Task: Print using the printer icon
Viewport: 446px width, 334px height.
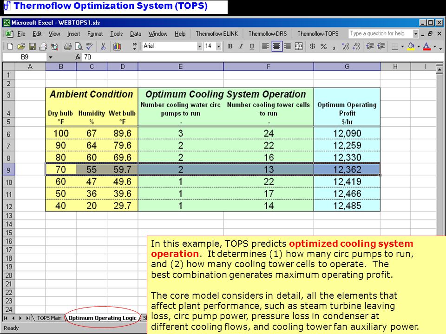Action: coord(68,46)
